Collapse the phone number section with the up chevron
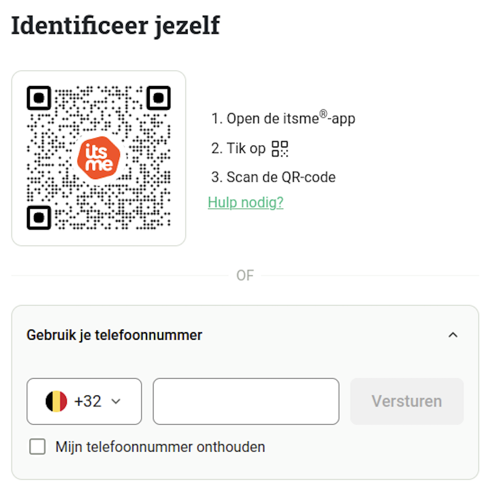Viewport: 493px width, 489px height. [453, 335]
